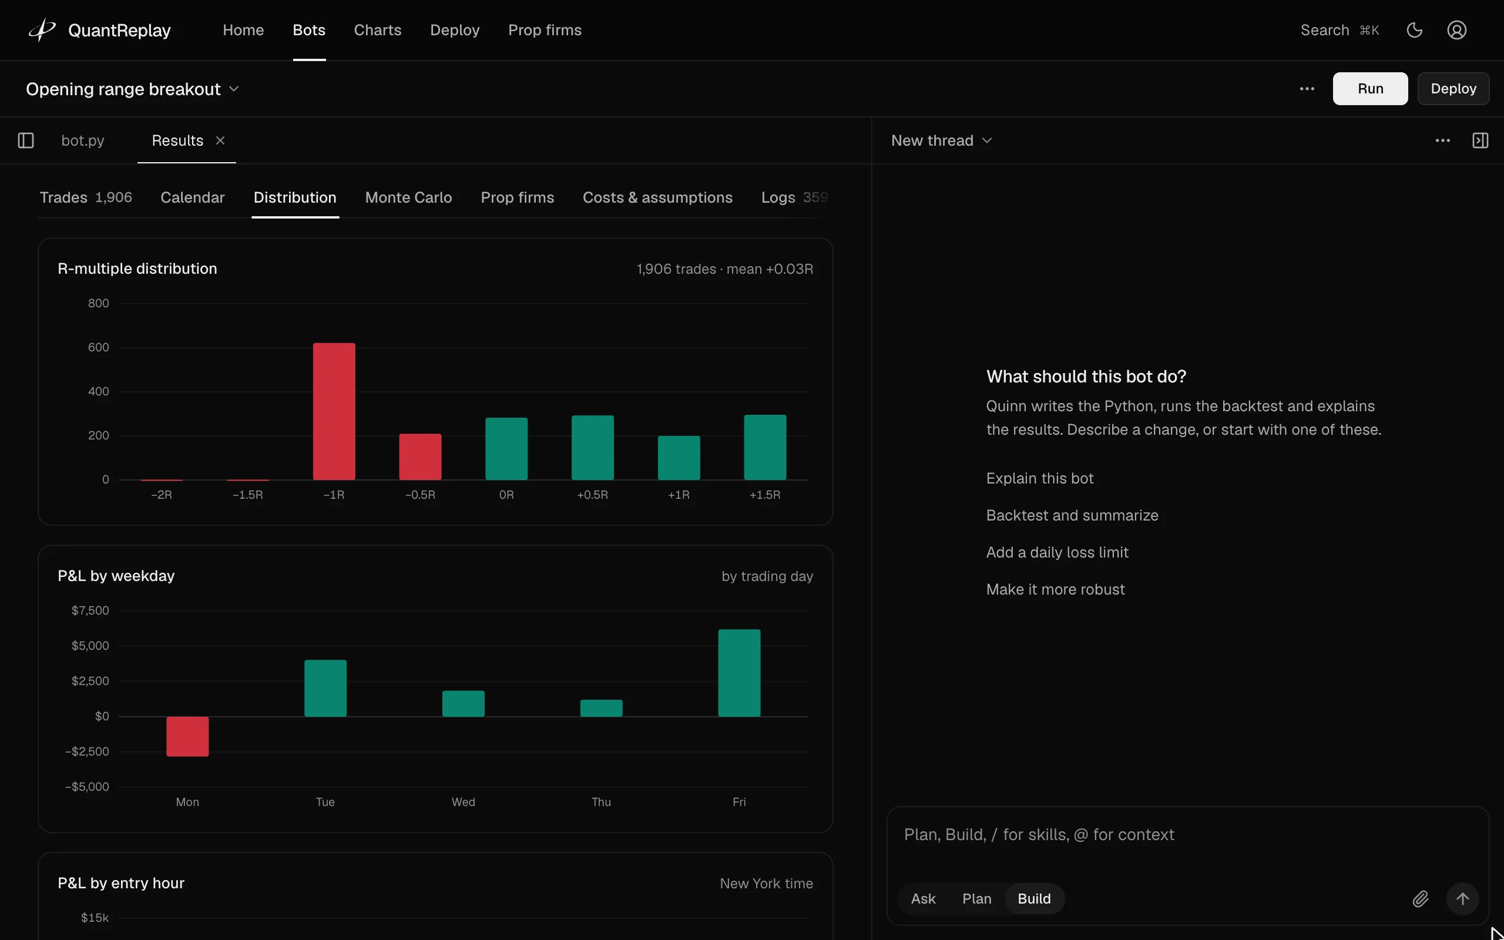Switch chat mode to Ask
Image resolution: width=1504 pixels, height=940 pixels.
923,898
